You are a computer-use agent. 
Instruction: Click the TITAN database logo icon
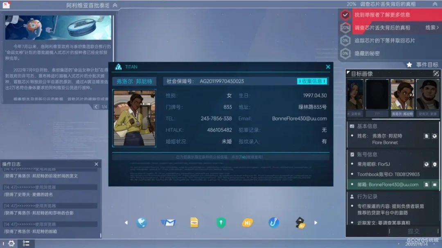coord(118,67)
